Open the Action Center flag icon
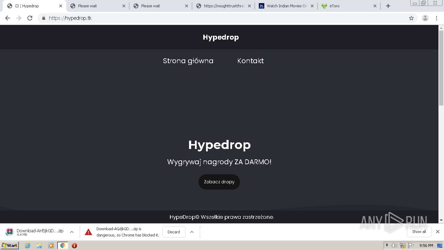This screenshot has height=250, width=444. tap(411, 245)
